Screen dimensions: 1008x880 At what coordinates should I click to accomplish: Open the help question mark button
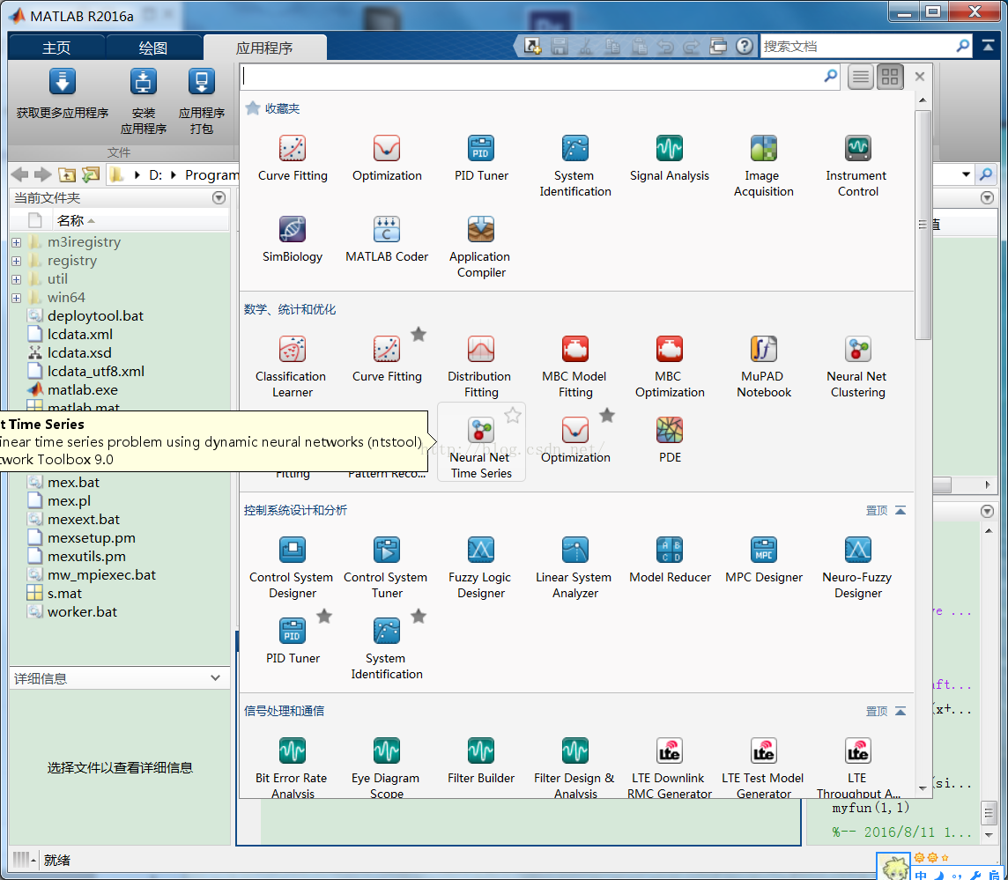click(745, 47)
